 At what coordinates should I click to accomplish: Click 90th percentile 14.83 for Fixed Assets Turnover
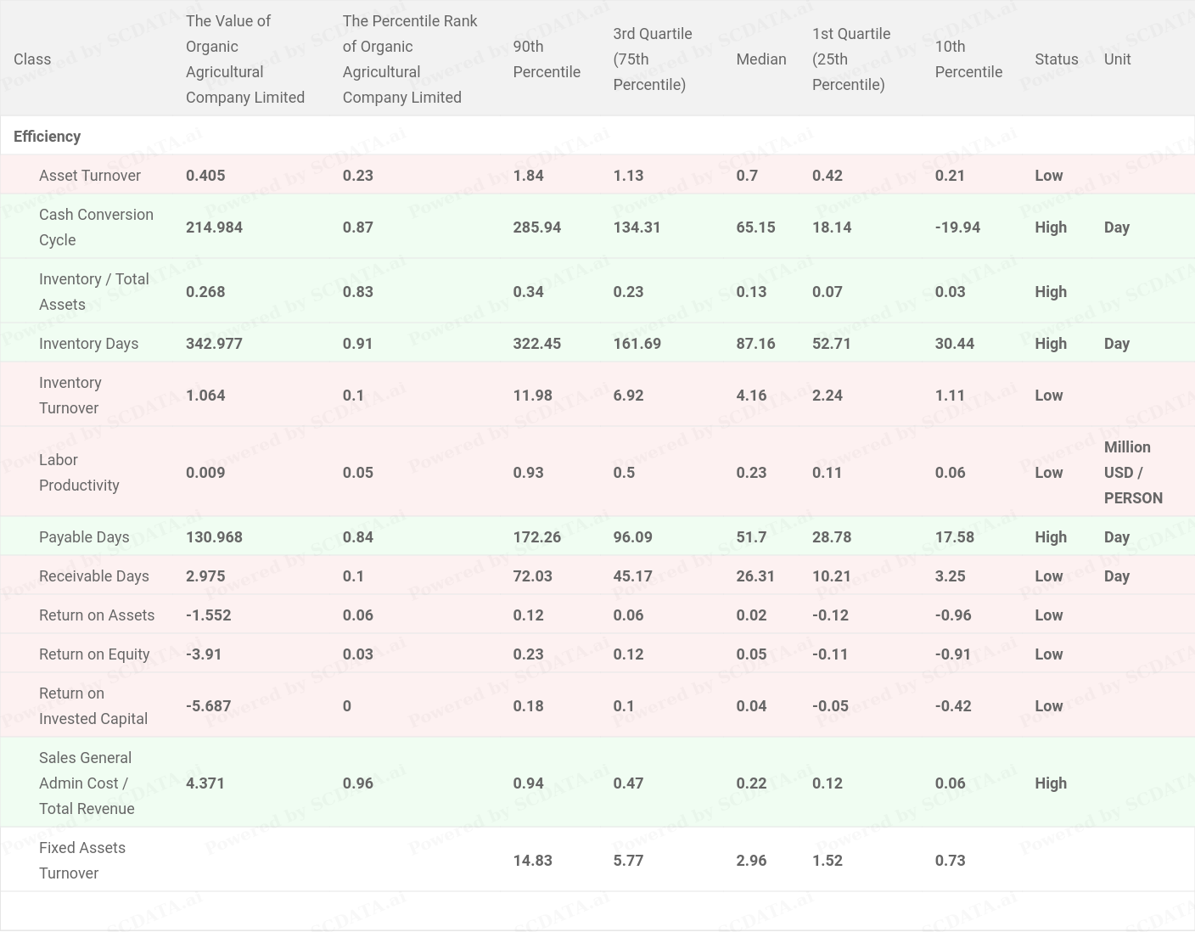pos(532,860)
